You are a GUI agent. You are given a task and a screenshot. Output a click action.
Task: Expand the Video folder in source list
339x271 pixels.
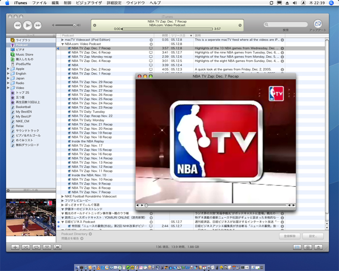point(8,88)
